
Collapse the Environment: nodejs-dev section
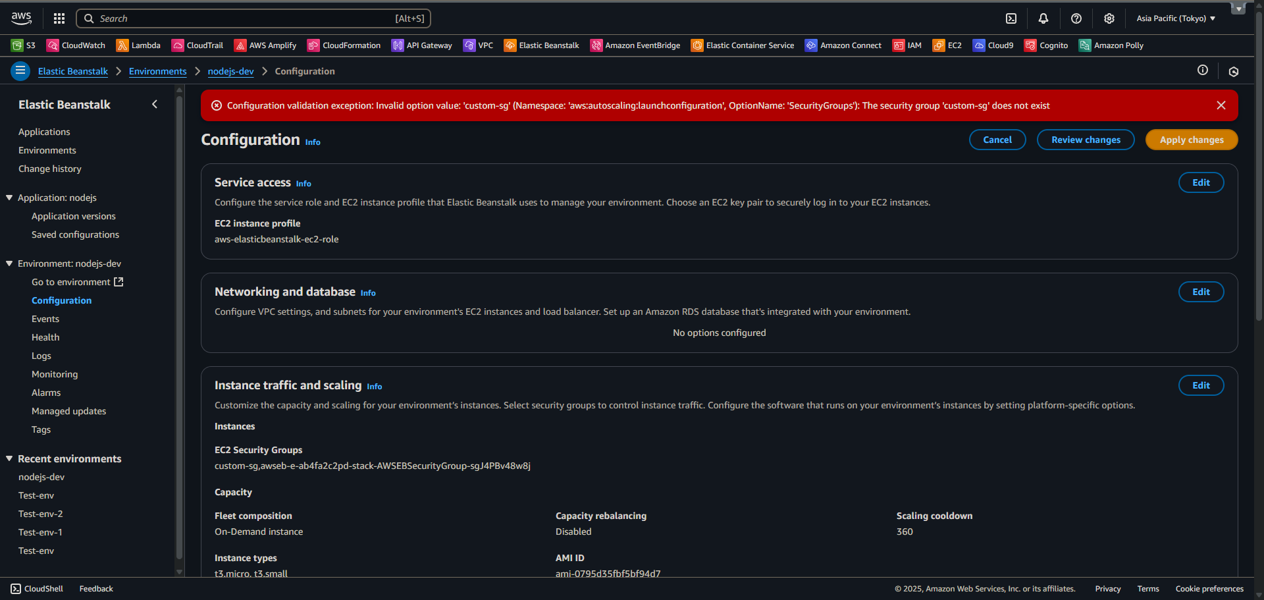tap(9, 263)
